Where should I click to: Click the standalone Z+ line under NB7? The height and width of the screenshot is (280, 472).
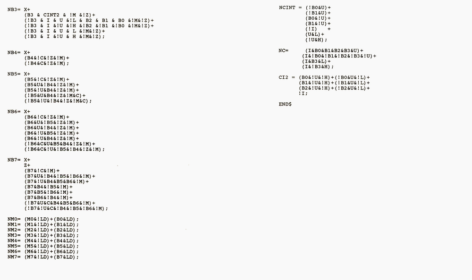(27, 165)
